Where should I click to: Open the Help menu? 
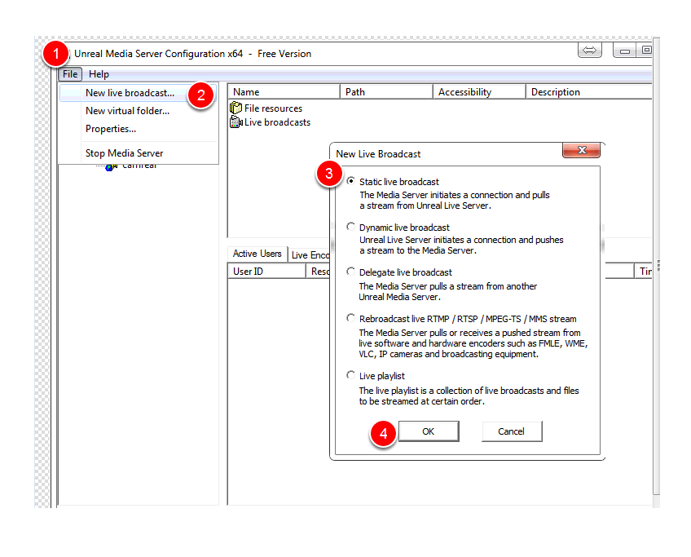pos(99,74)
